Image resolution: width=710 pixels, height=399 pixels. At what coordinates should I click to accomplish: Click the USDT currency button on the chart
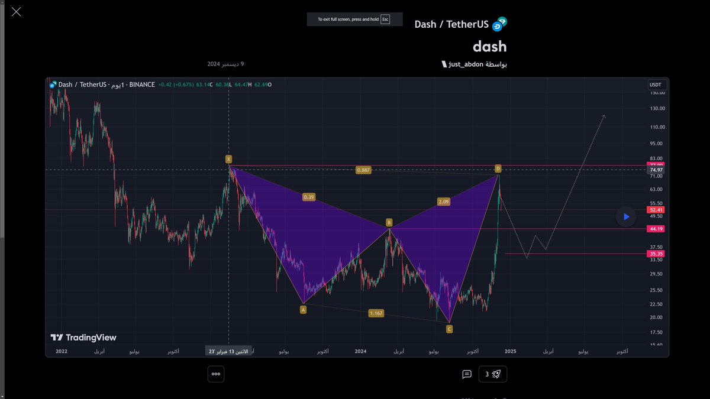657,85
